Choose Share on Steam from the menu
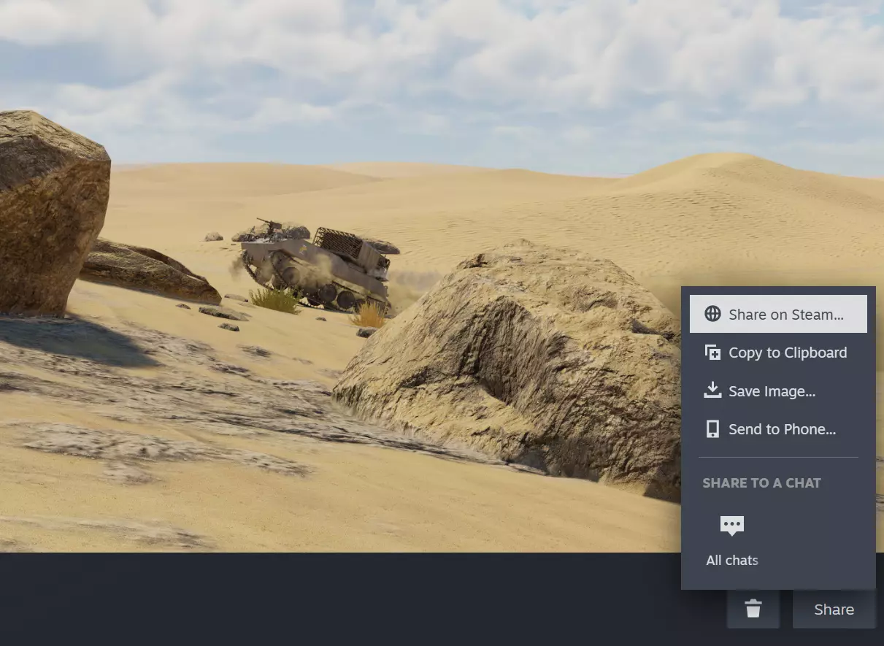The width and height of the screenshot is (884, 646). tap(778, 315)
